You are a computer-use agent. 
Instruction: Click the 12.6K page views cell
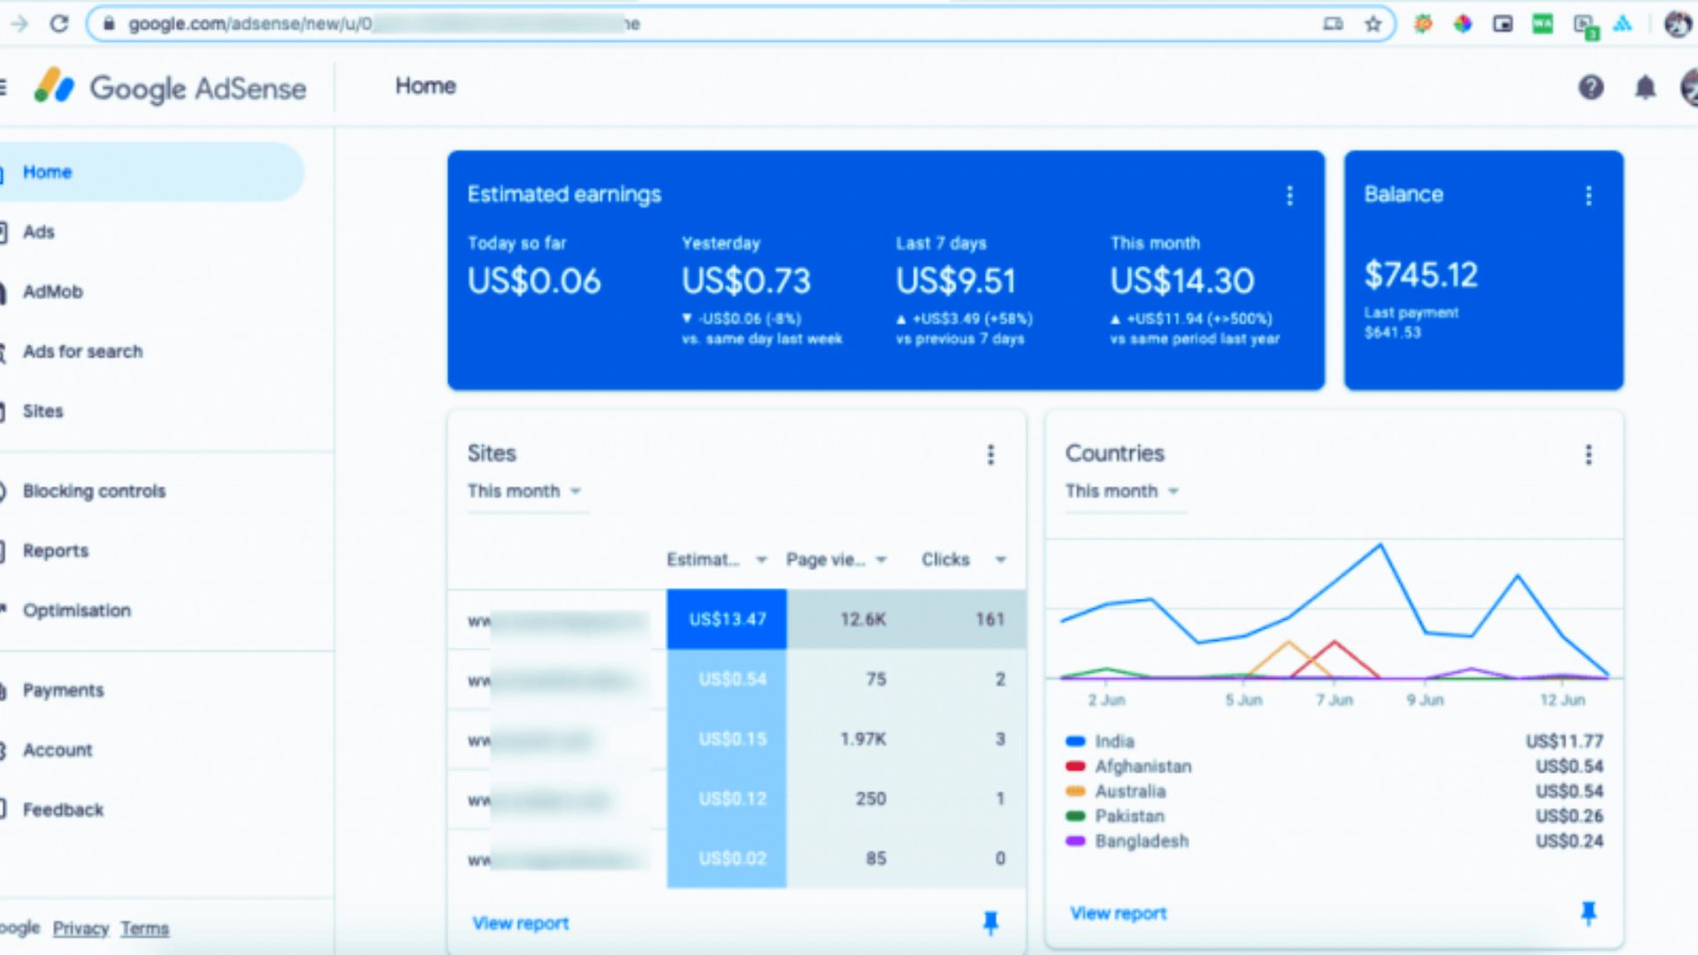846,620
